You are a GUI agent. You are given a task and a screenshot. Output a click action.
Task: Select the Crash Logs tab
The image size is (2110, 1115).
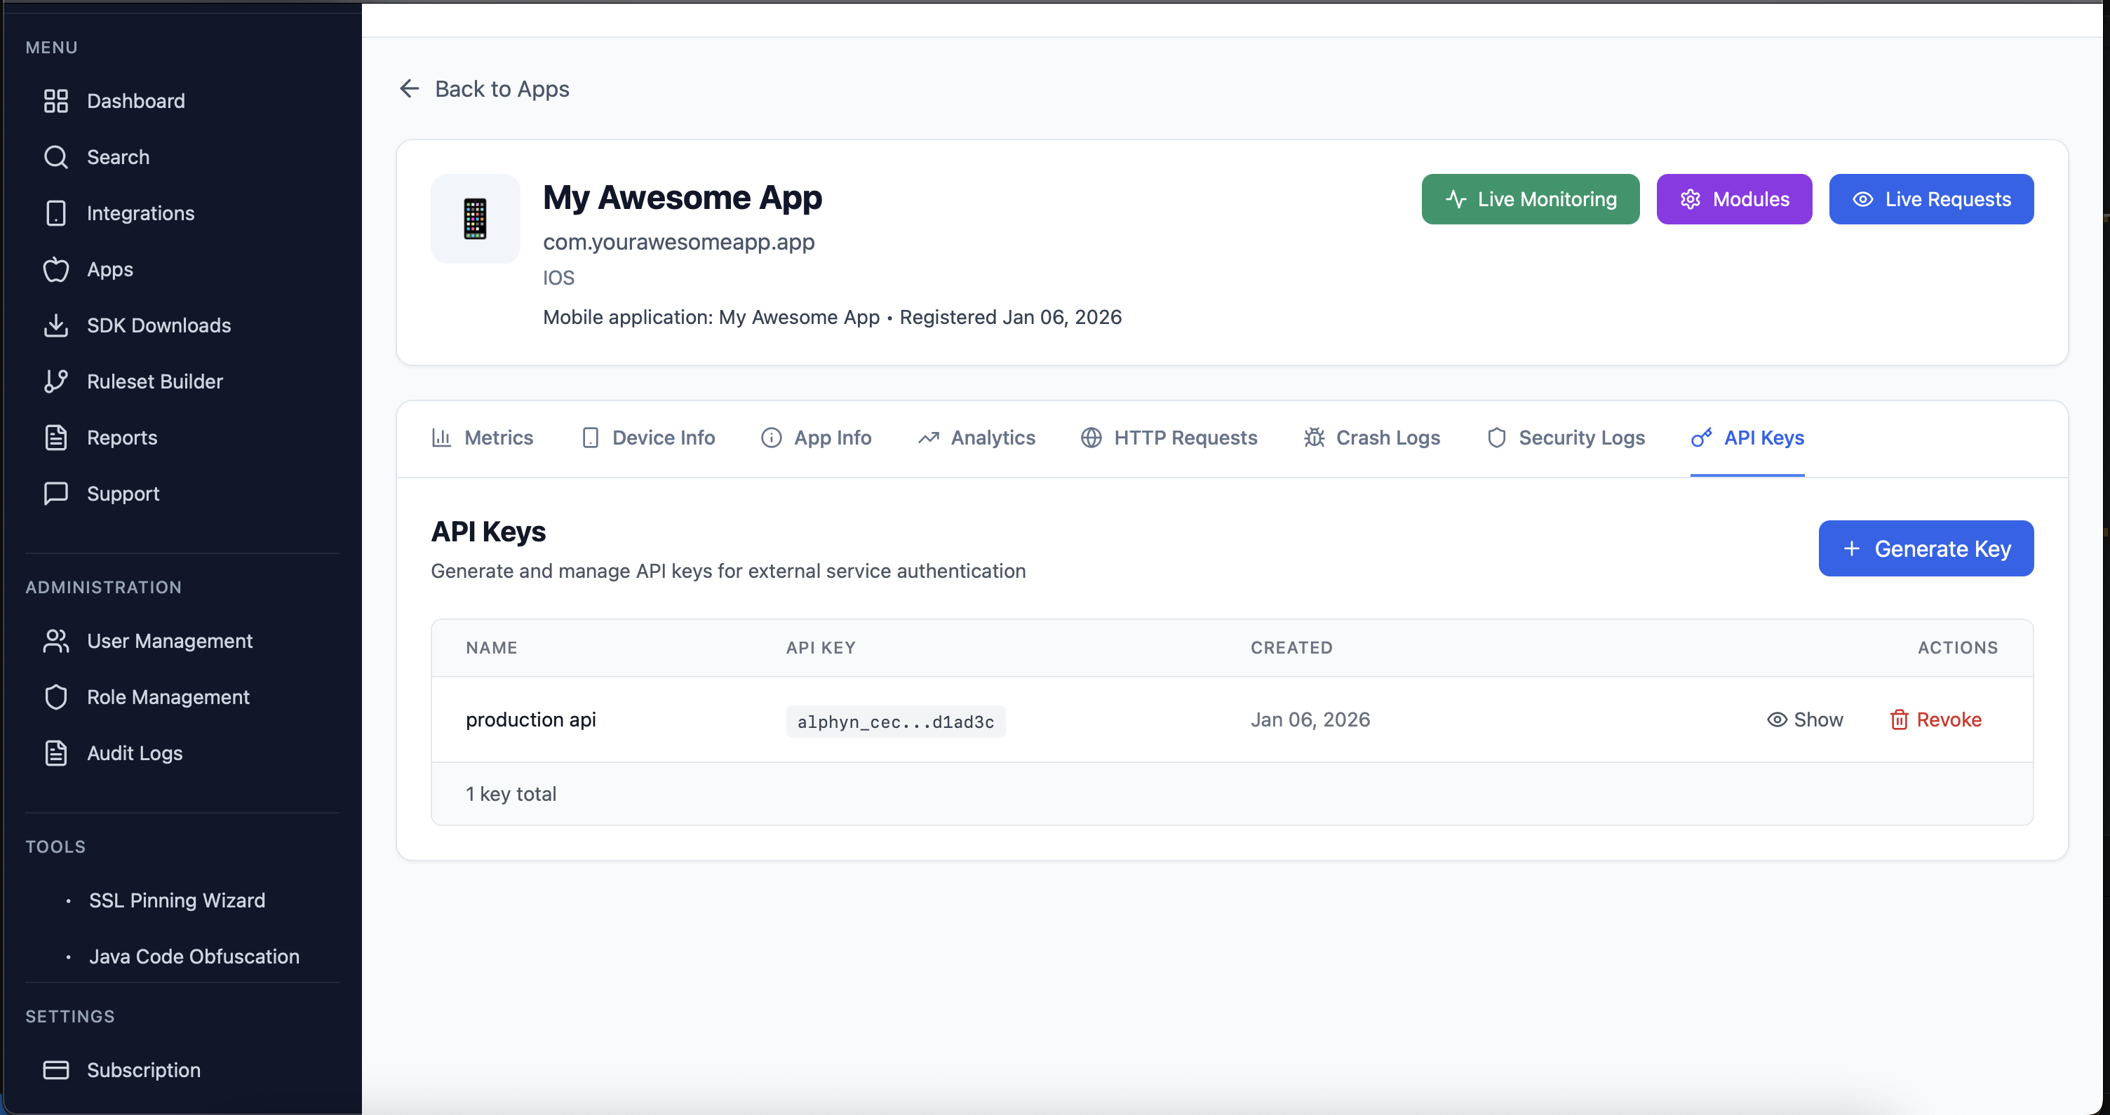(1371, 438)
